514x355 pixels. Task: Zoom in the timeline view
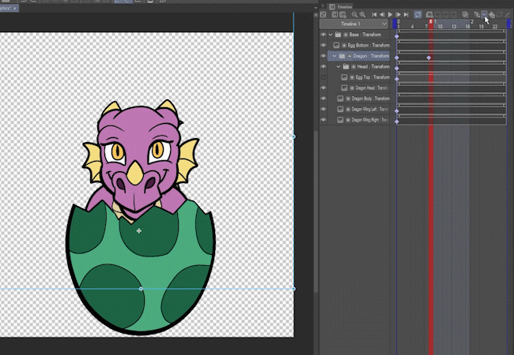[362, 14]
